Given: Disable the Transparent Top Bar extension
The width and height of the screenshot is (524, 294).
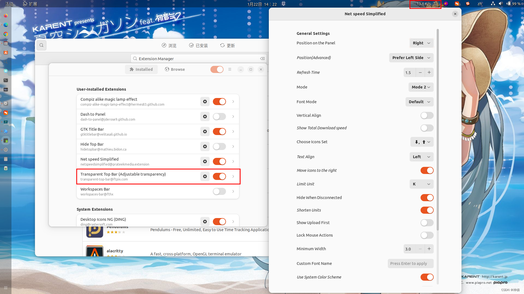Looking at the screenshot, I should 219,176.
